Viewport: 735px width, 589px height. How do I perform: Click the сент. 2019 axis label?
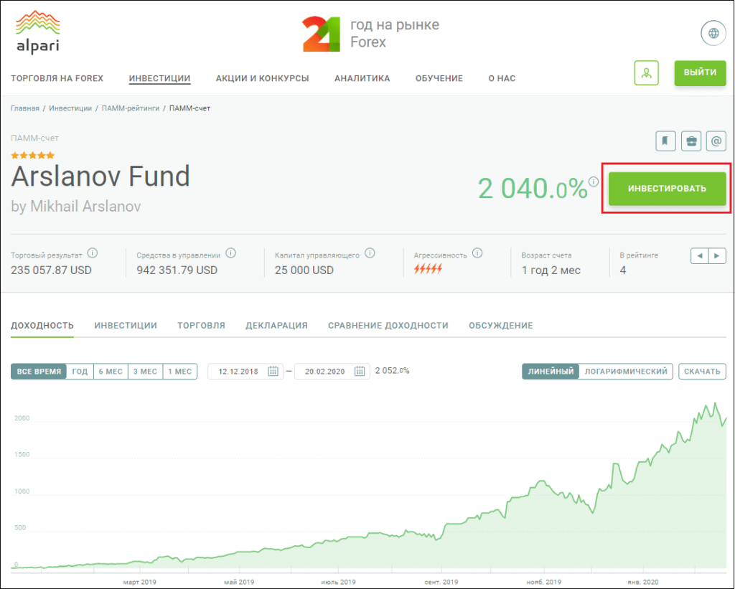(x=441, y=582)
